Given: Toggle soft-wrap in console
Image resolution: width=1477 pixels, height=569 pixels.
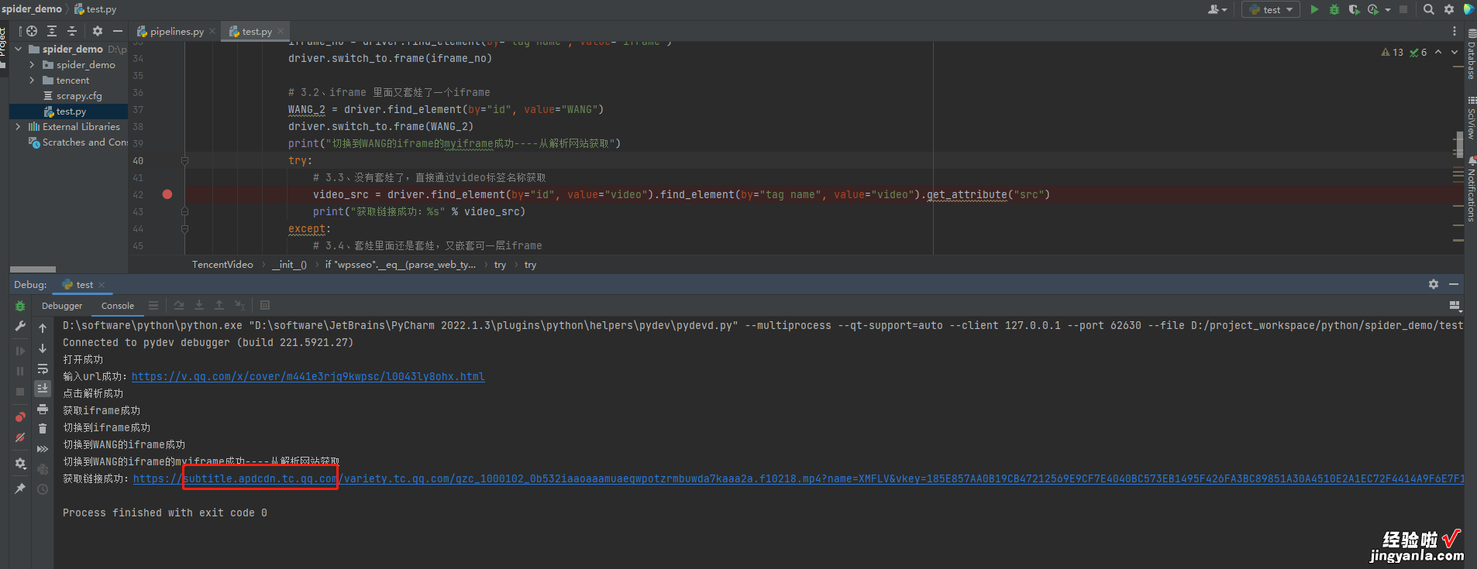Looking at the screenshot, I should point(43,368).
